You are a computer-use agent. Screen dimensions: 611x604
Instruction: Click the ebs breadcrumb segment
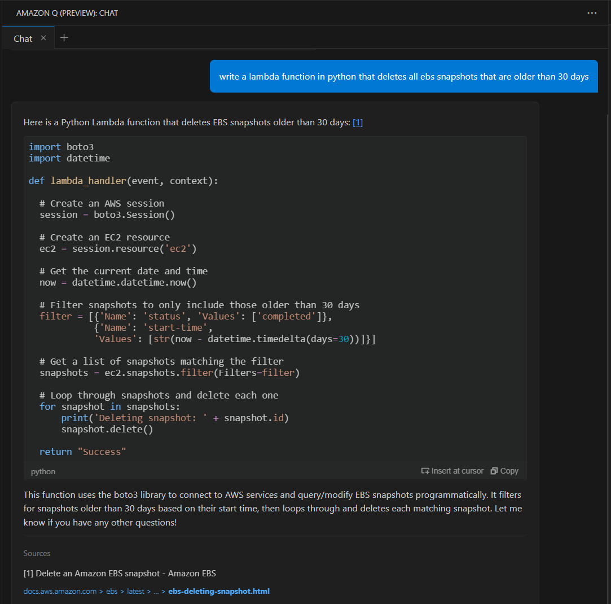coord(112,591)
